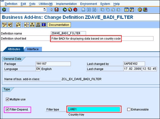Click the Find Next binoculars icon
The image size is (160, 119).
click(x=94, y=10)
